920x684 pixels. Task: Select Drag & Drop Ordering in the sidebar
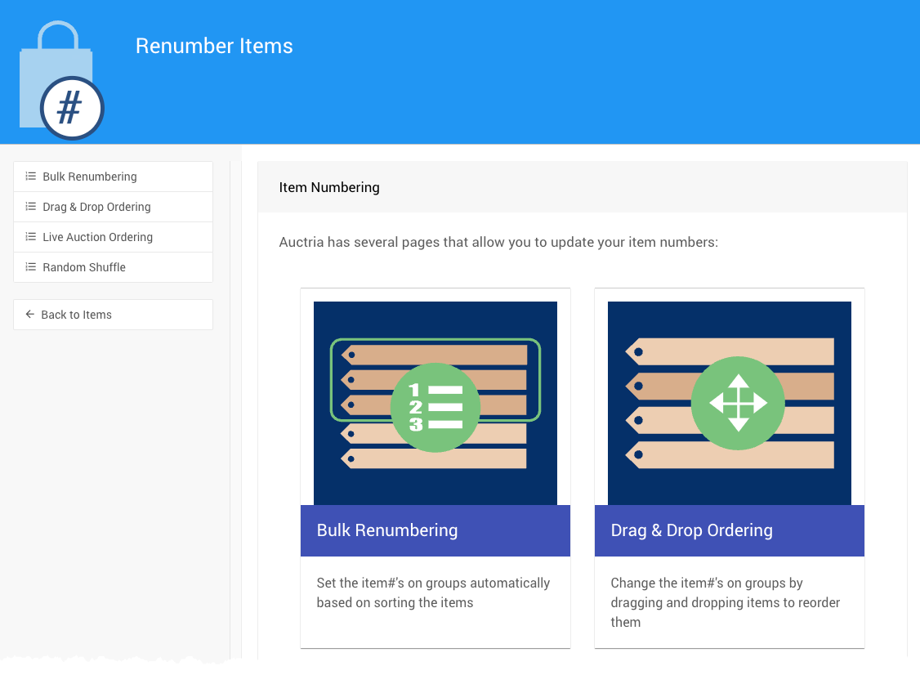[x=96, y=207]
